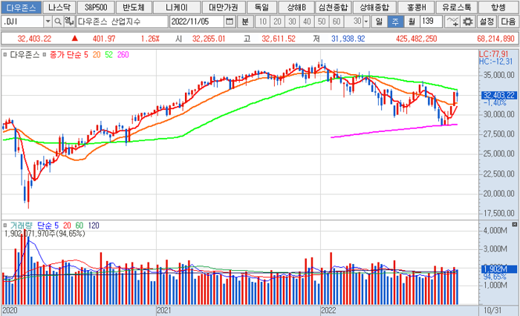Click the 다음 button

click(507, 22)
